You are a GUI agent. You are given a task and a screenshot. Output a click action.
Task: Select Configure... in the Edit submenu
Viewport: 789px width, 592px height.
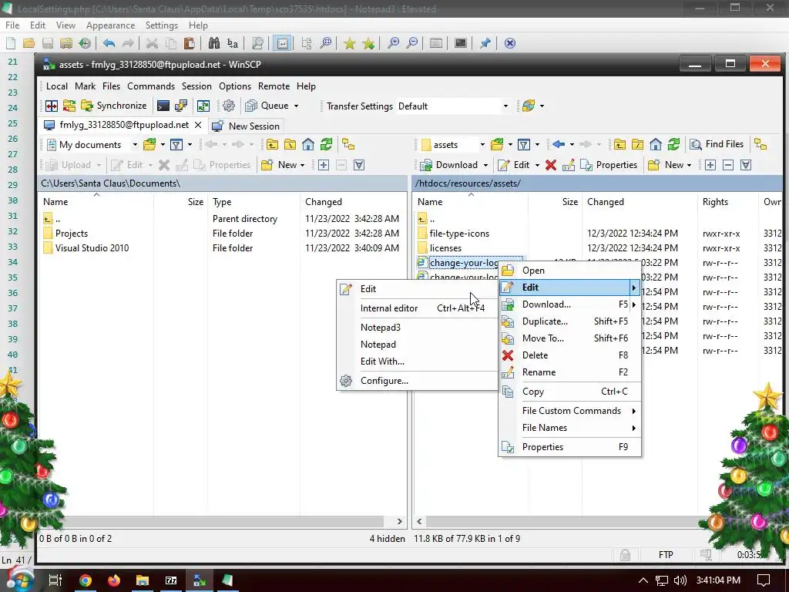[417, 381]
